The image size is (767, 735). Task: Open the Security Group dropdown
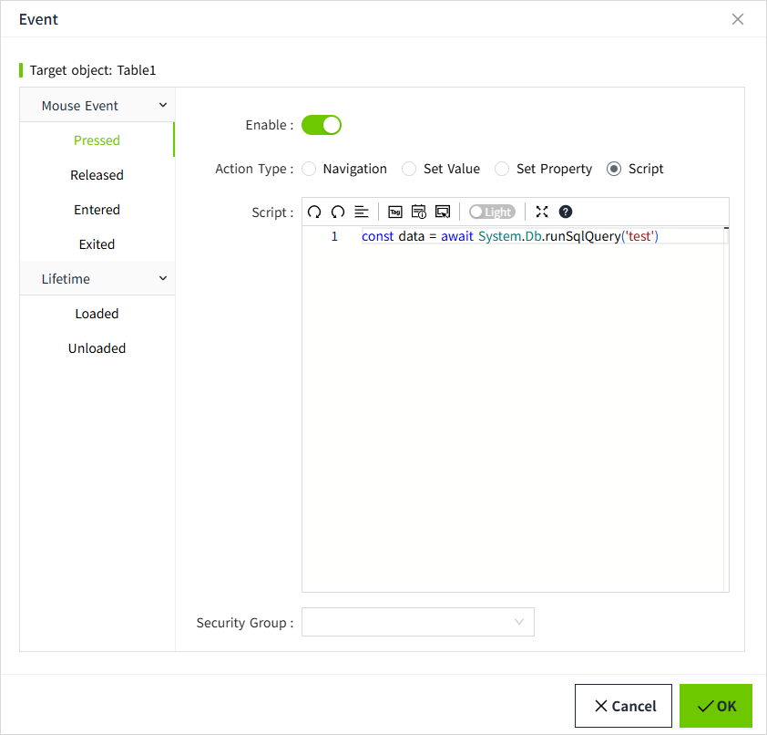coord(418,622)
